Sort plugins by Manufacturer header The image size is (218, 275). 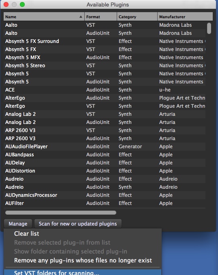pos(185,17)
